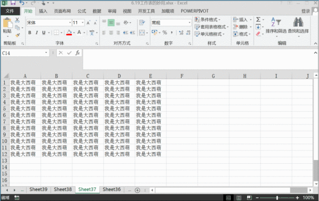Viewport: 319px width, 201px height.
Task: Toggle top vertical alignment
Action: pos(104,22)
